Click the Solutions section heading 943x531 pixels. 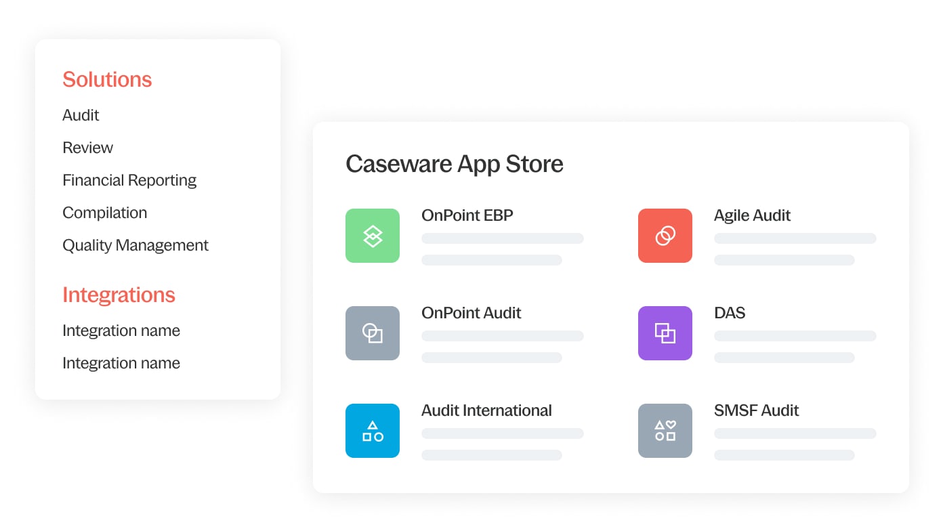[x=107, y=79]
